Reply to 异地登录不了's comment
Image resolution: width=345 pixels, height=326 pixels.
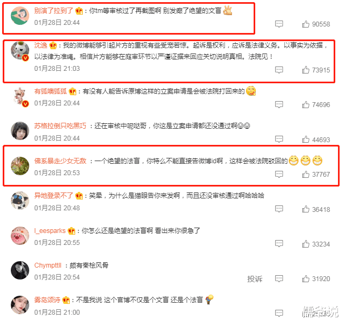(x=279, y=209)
